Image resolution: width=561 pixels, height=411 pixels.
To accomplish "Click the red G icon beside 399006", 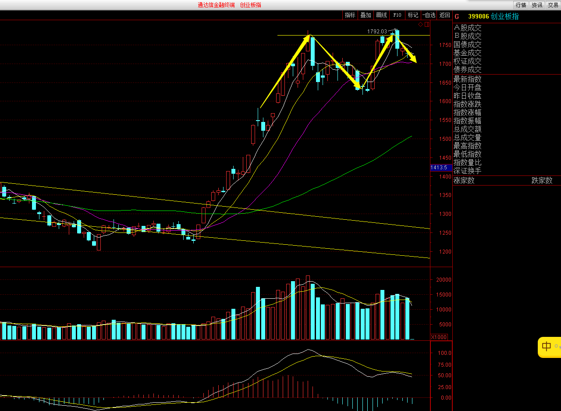I will click(x=457, y=17).
